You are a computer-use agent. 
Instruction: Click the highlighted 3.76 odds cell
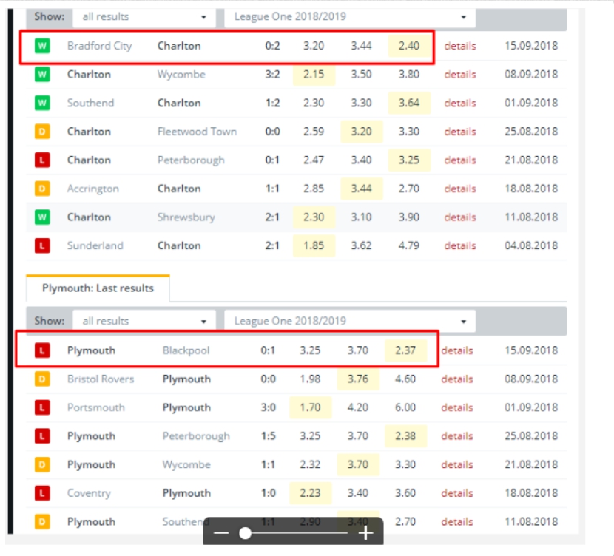pyautogui.click(x=358, y=379)
